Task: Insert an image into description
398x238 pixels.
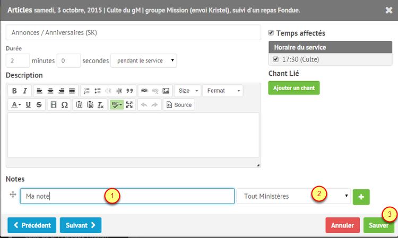Action: pyautogui.click(x=166, y=91)
